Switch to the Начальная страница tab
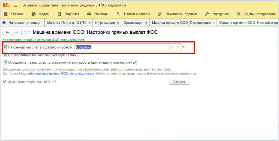The width and height of the screenshot is (279, 141). click(22, 23)
